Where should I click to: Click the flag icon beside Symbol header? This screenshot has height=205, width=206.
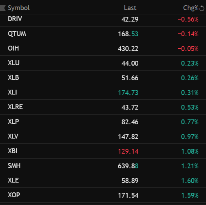point(3,8)
